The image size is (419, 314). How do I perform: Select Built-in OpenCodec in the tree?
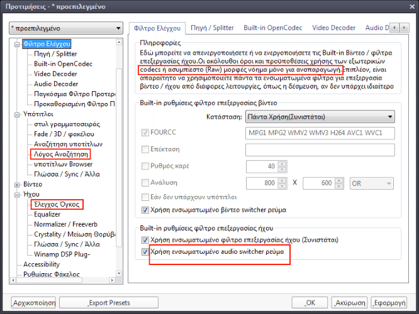tap(63, 64)
